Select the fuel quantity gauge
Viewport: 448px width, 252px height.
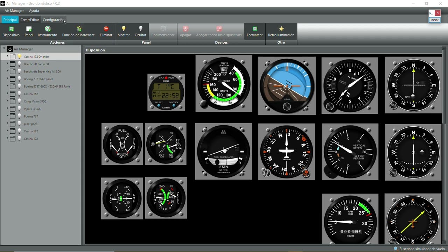pyautogui.click(x=122, y=144)
